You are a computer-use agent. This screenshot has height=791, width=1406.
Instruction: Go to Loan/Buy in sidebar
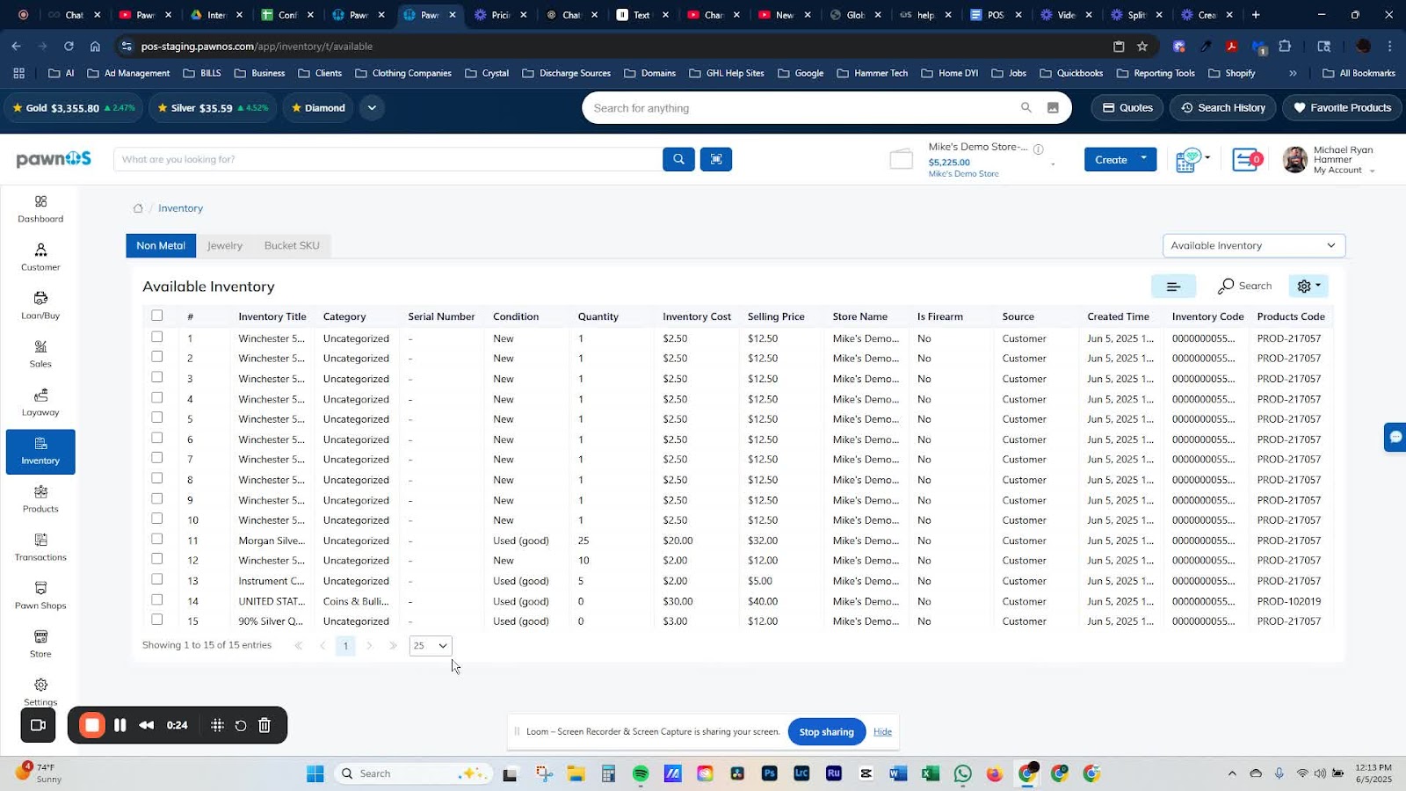[40, 306]
